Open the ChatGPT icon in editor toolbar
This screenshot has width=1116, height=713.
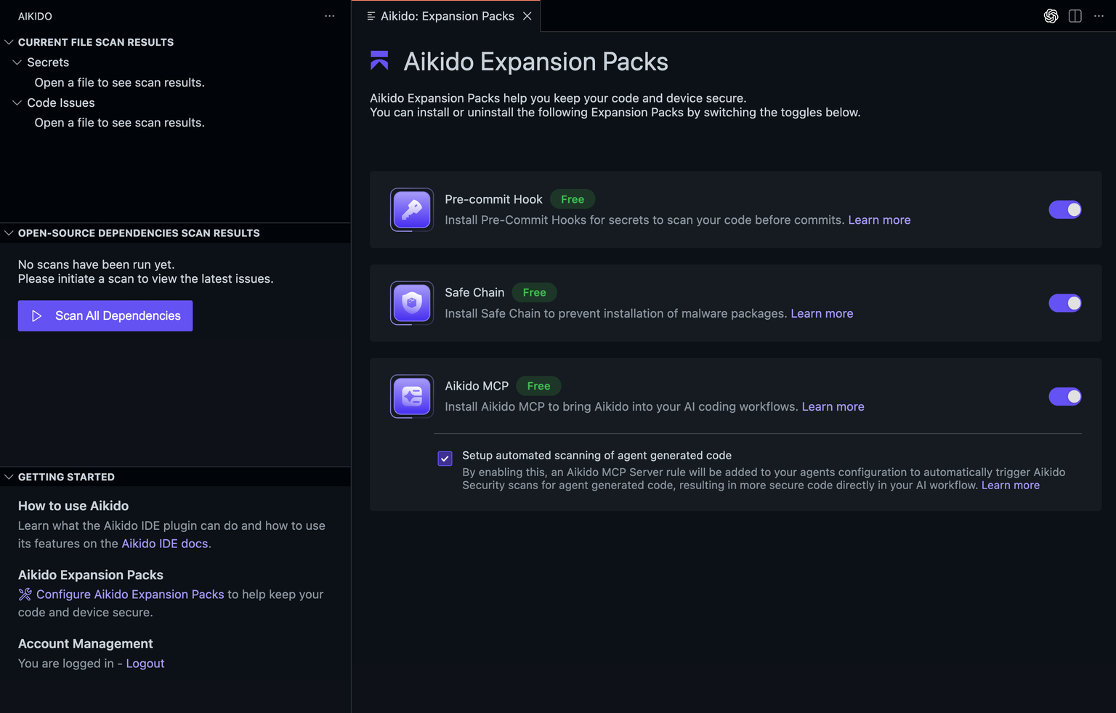coord(1051,16)
